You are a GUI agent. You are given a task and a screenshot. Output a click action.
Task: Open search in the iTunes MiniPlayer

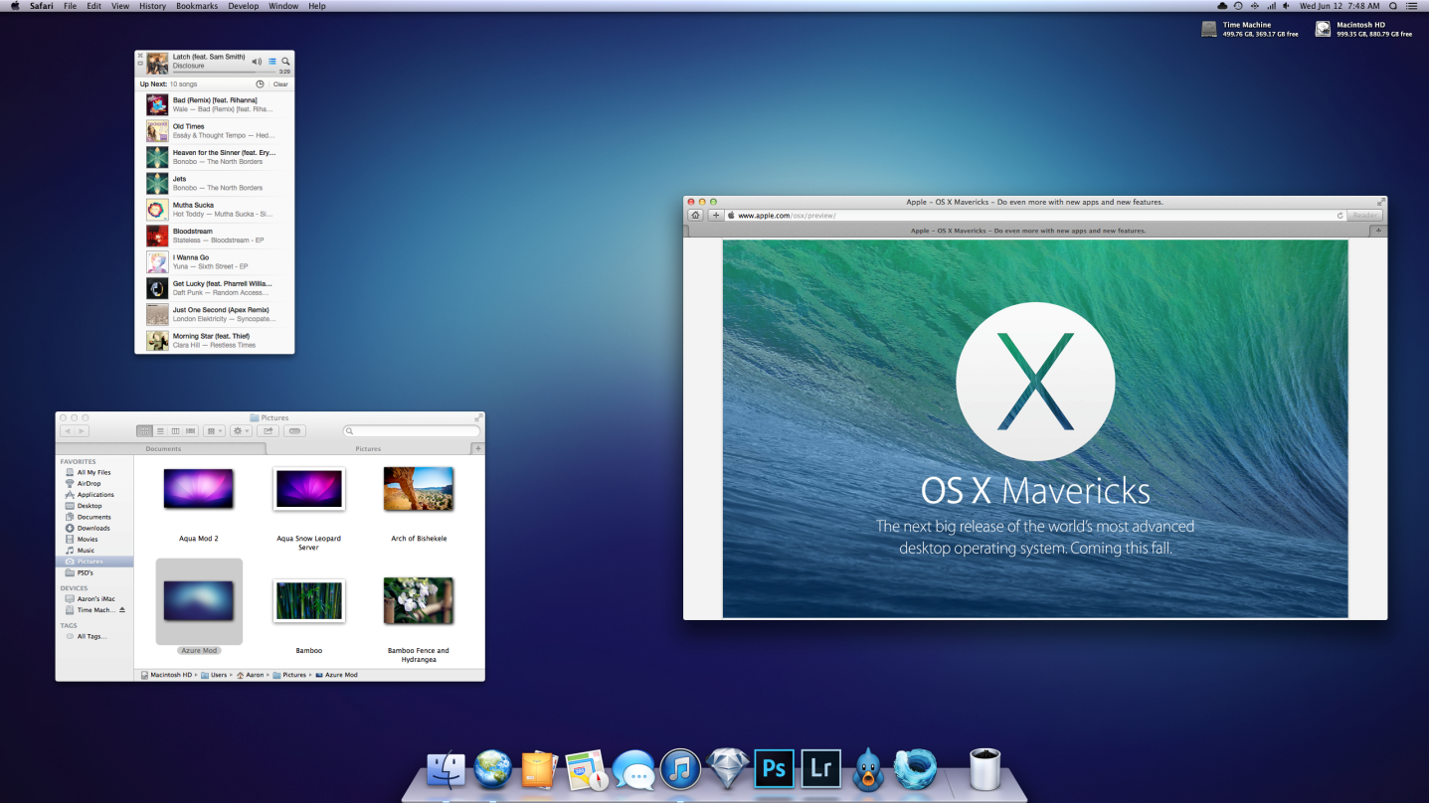tap(285, 62)
